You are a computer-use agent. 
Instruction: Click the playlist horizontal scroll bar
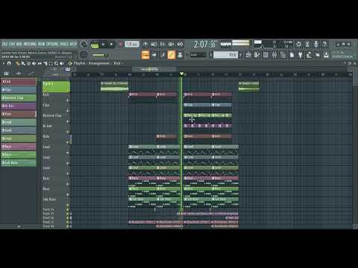click(x=154, y=69)
